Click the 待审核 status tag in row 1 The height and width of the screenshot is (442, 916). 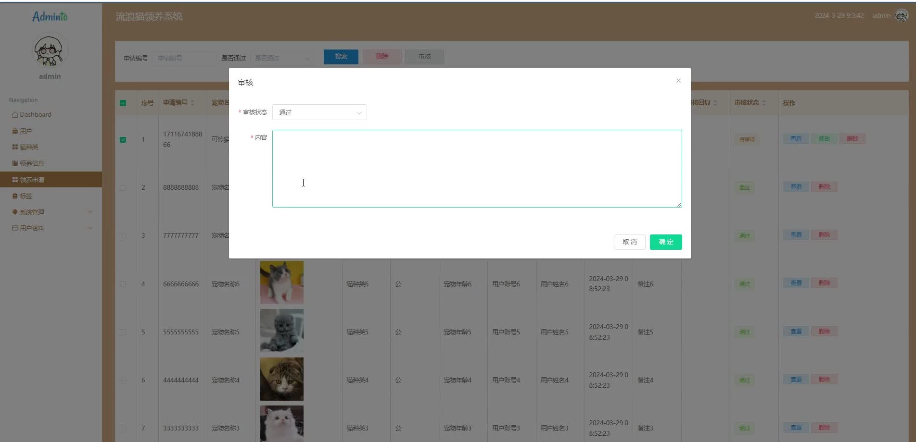point(747,140)
